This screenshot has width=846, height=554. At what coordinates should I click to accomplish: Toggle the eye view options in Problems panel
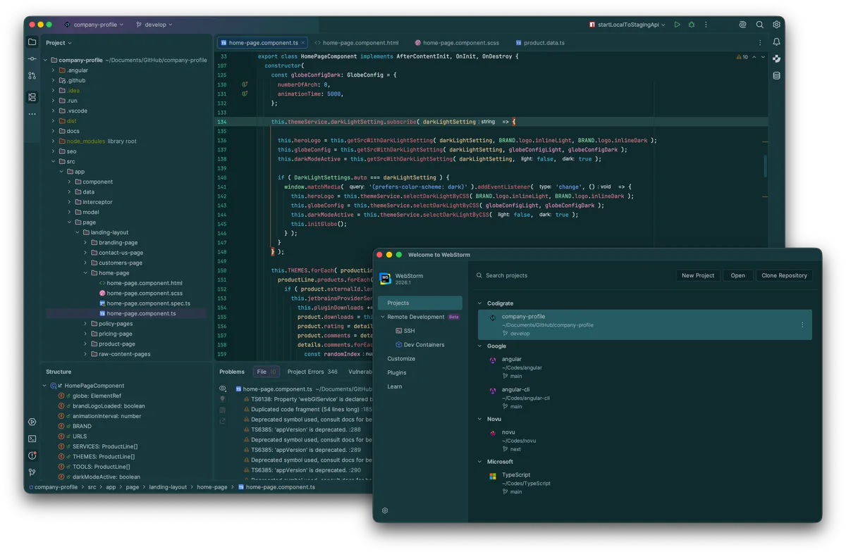[223, 389]
